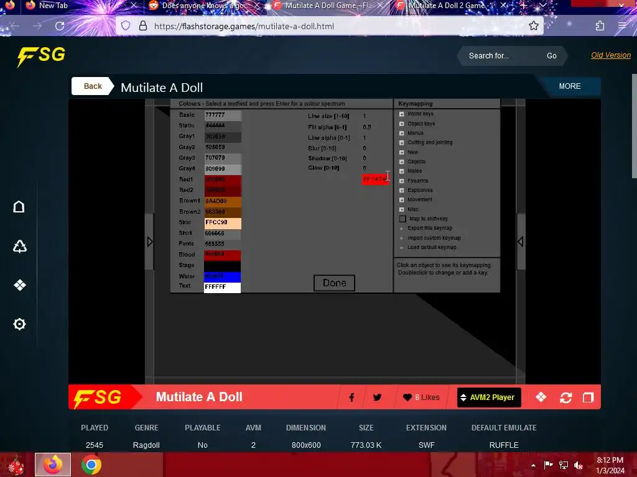Expand Cutting and joining group
This screenshot has width=637, height=477.
[x=401, y=143]
